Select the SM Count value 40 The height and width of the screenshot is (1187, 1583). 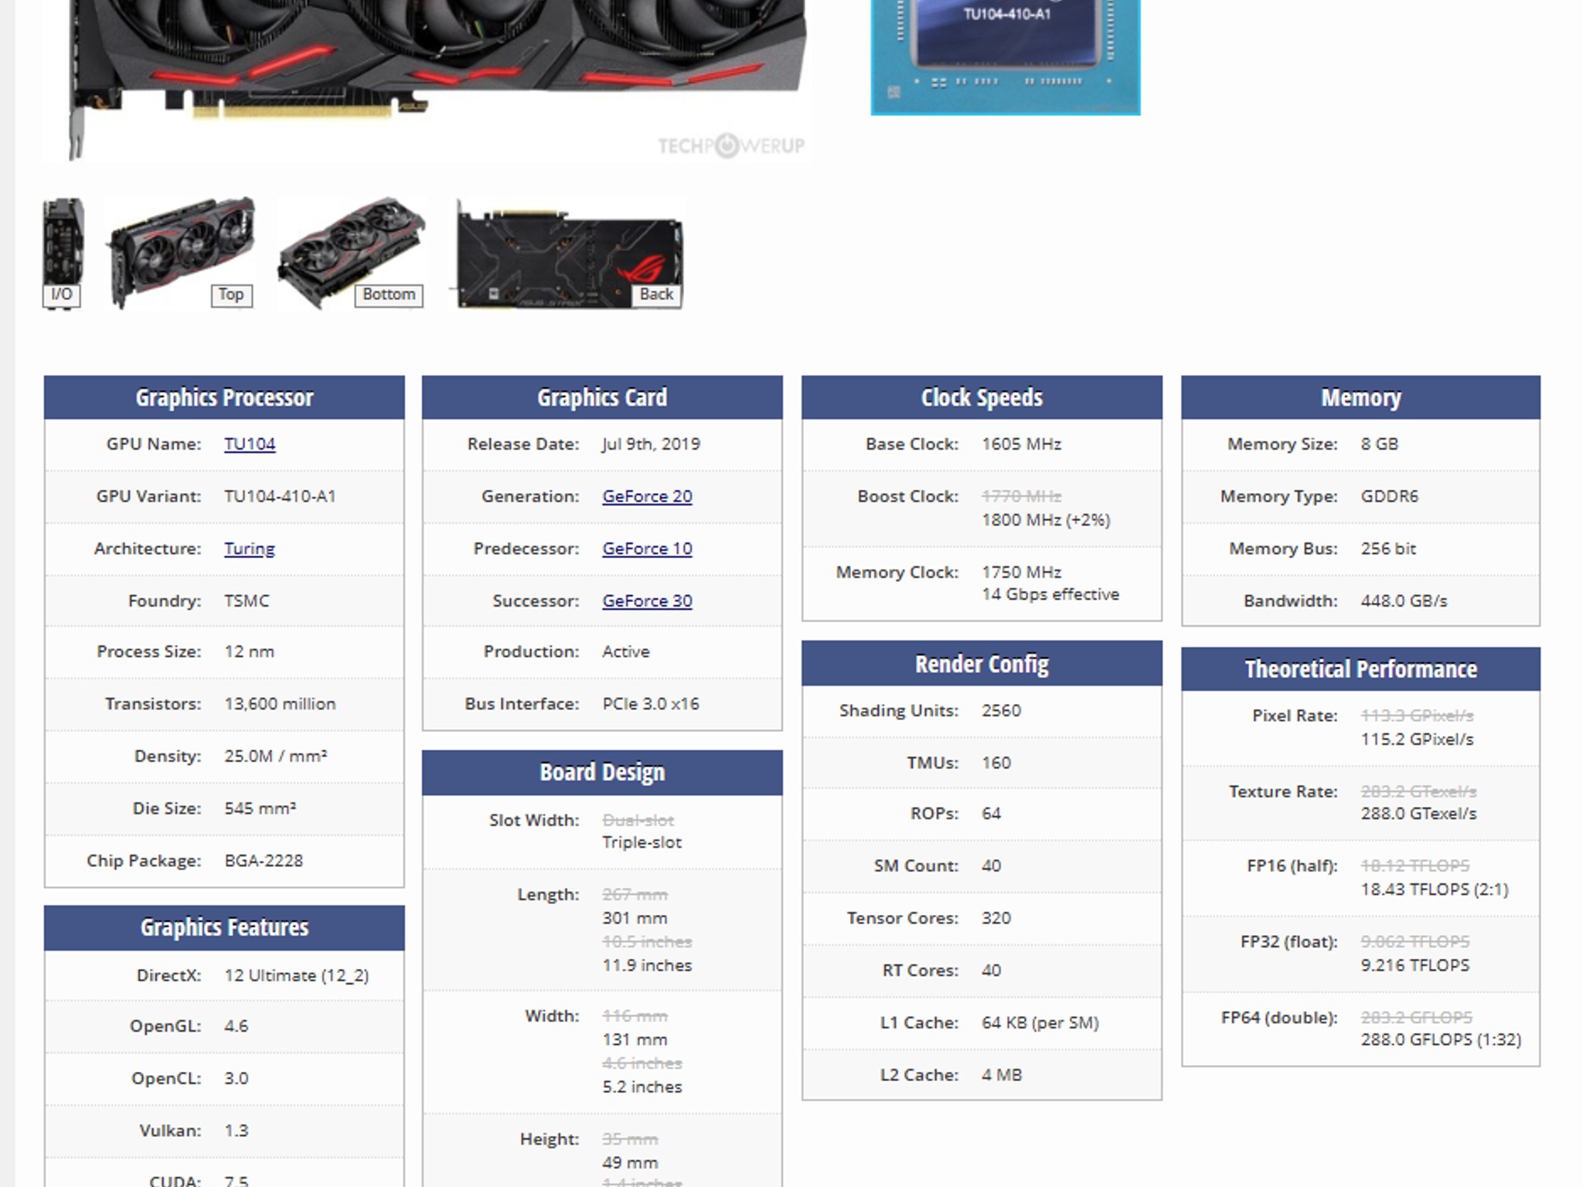point(991,866)
